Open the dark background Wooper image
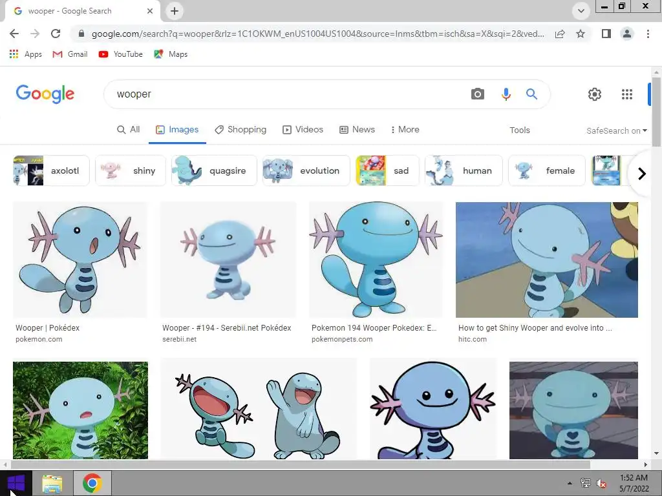The width and height of the screenshot is (662, 496). point(573,410)
